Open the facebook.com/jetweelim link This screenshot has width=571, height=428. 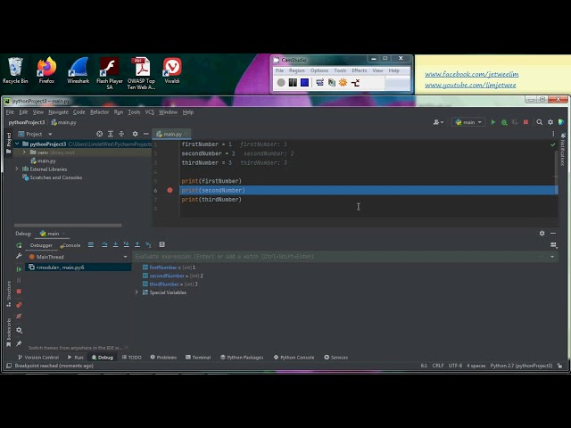click(472, 74)
